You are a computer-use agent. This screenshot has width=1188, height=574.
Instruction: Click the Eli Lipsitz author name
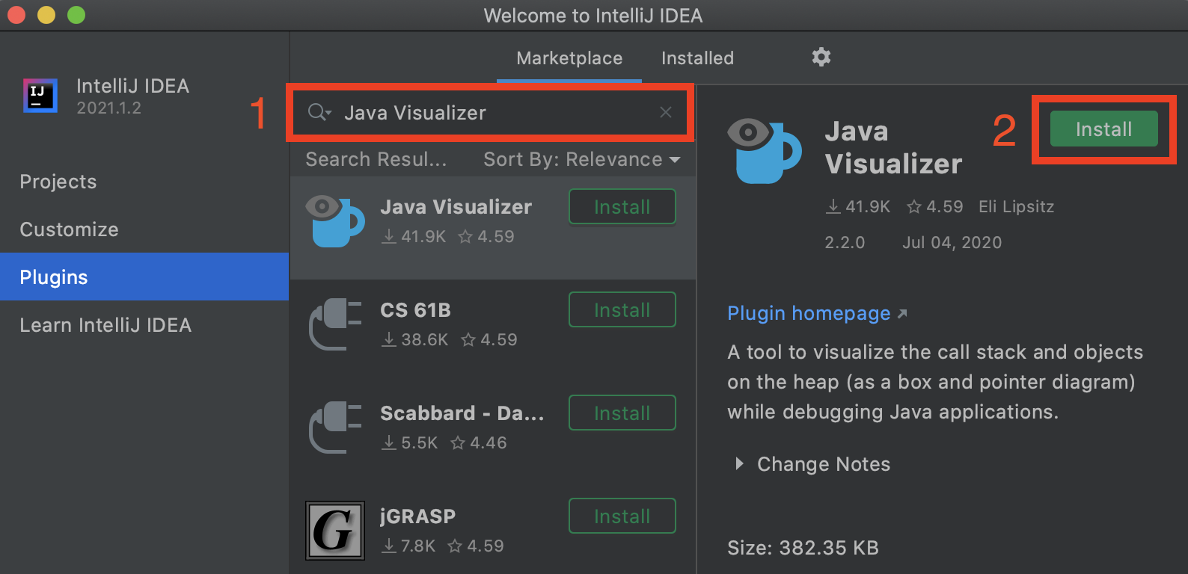[x=1016, y=206]
